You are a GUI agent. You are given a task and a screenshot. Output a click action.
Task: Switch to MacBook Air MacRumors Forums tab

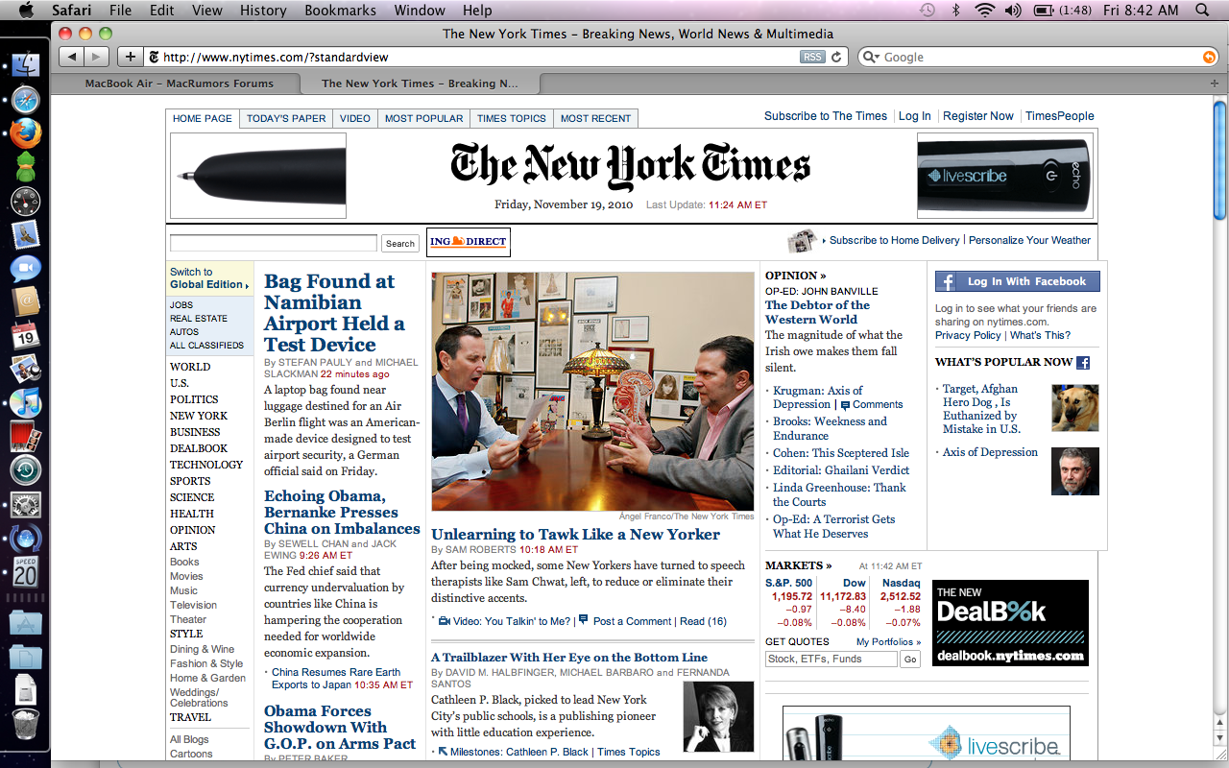[179, 84]
